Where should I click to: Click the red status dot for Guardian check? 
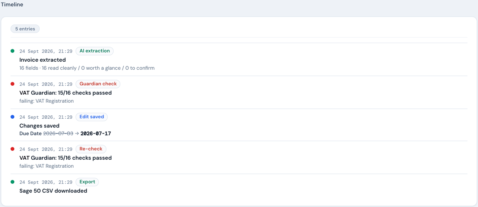(13, 84)
